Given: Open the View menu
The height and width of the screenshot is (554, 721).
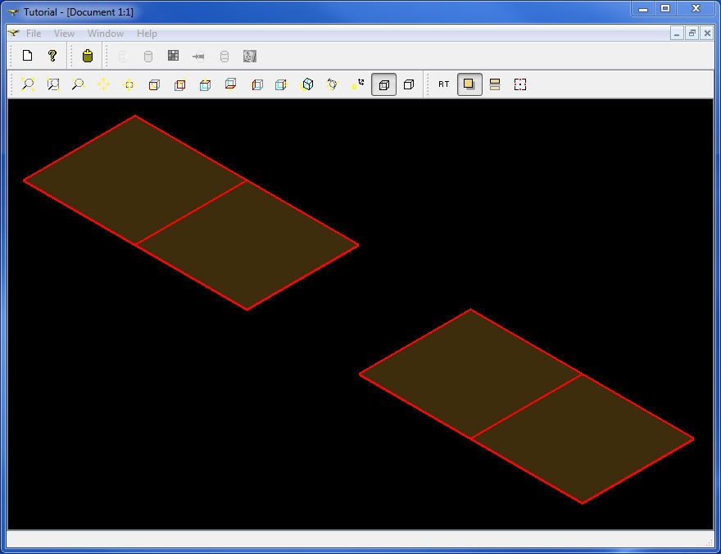Looking at the screenshot, I should tap(64, 34).
